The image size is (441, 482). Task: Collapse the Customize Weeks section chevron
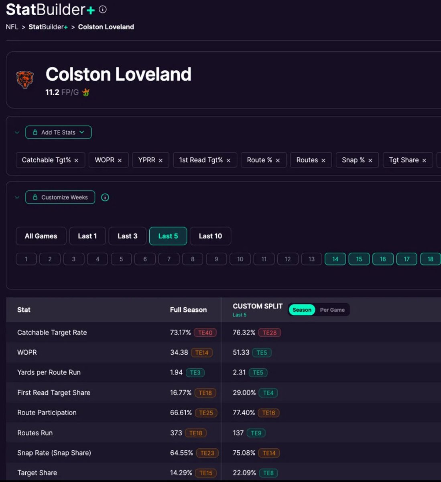tap(17, 197)
